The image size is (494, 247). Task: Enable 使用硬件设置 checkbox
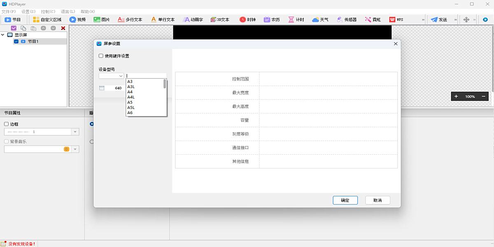tap(101, 56)
